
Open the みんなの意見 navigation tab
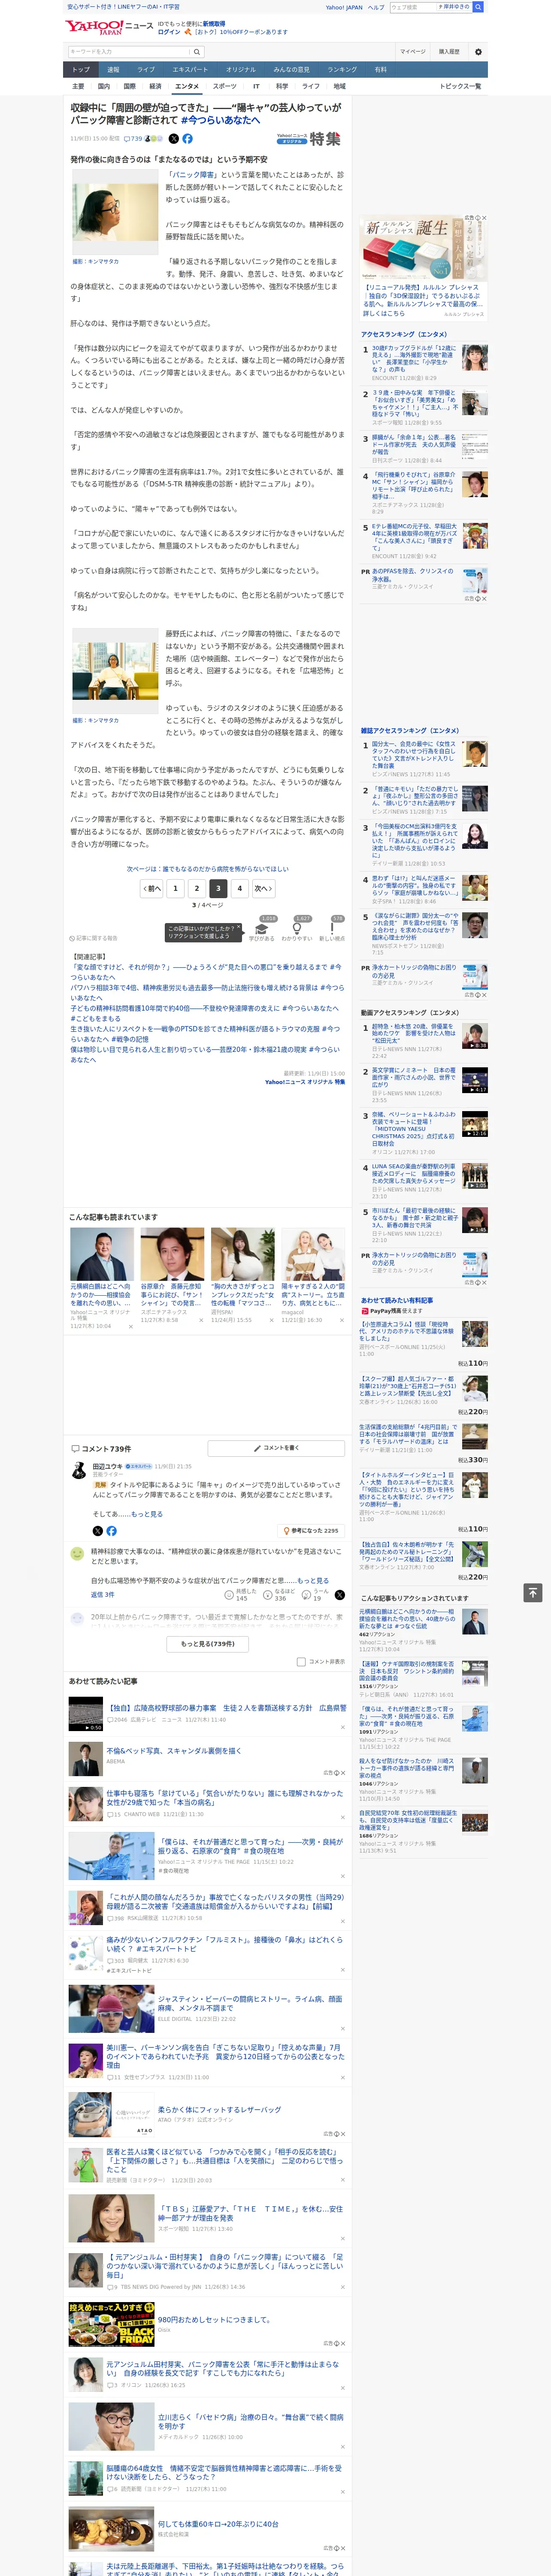click(x=292, y=70)
